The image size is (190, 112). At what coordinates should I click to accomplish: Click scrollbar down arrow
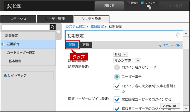click(186, 108)
